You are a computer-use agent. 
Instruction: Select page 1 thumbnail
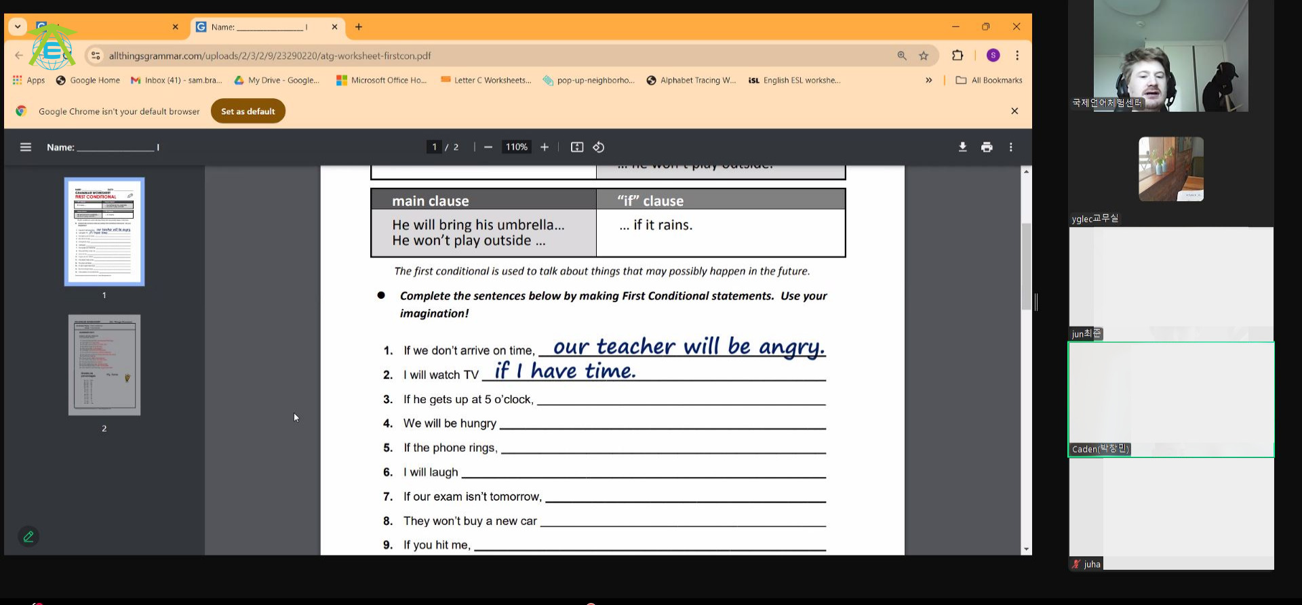tap(104, 232)
